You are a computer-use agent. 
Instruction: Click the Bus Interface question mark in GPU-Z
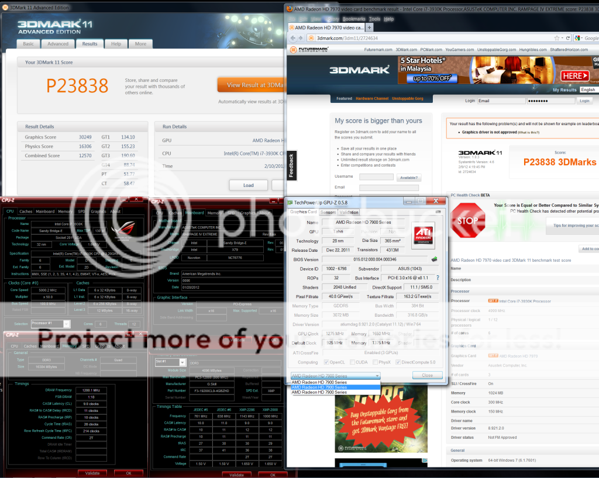pyautogui.click(x=438, y=278)
